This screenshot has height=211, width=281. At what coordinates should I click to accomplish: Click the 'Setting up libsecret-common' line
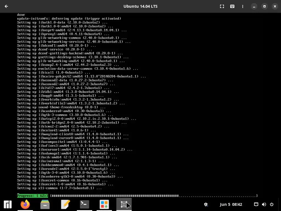click(x=62, y=180)
